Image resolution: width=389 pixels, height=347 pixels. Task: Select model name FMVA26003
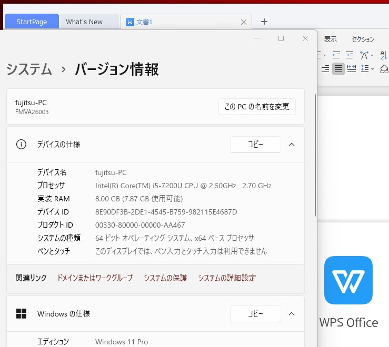point(32,112)
